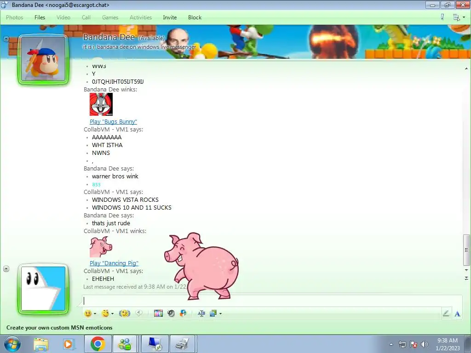Show hidden tray icons arrow

pos(391,345)
